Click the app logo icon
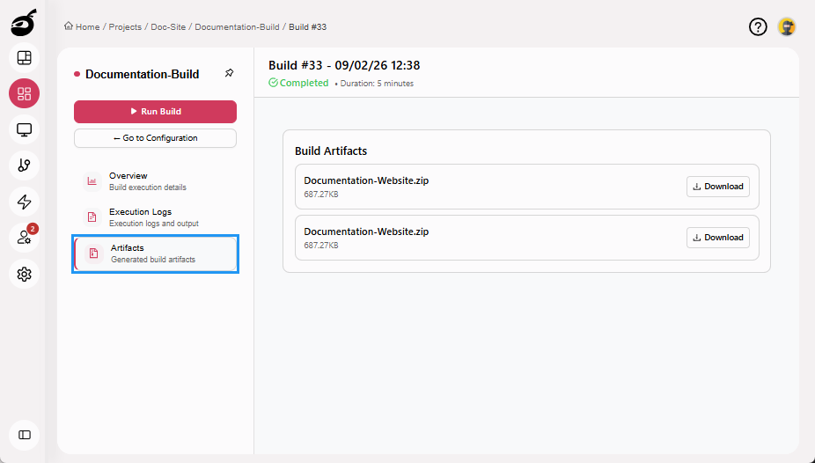 tap(24, 23)
